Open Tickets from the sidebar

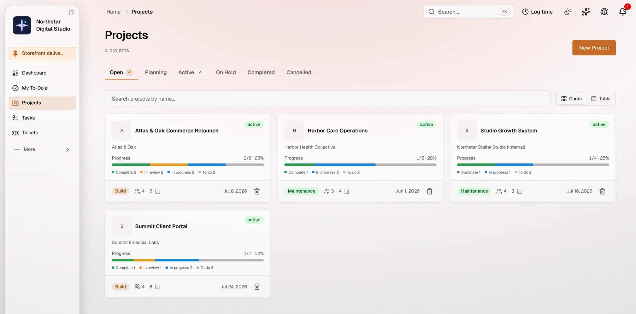click(42, 133)
